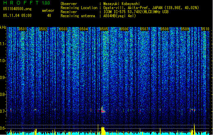Click the 0507 time marker

pyautogui.click(x=144, y=29)
